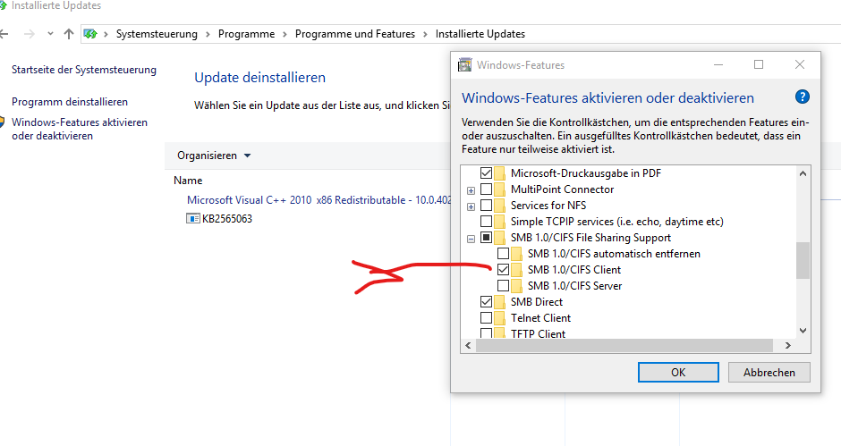The height and width of the screenshot is (446, 841).
Task: Expand Services for NFS tree node
Action: coord(471,206)
